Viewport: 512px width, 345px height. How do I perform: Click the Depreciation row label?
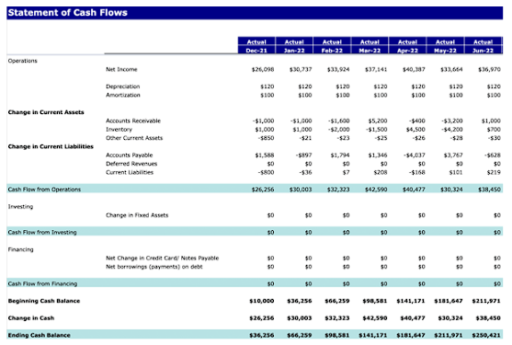(123, 86)
